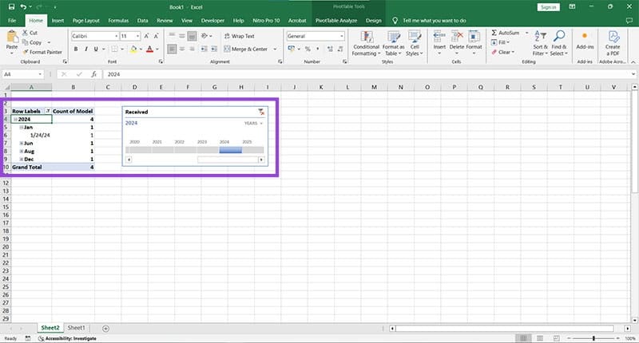Viewport: 639px width, 343px height.
Task: Open the YEARS time level dropdown
Action: (x=254, y=124)
